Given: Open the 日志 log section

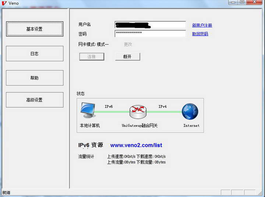Looking at the screenshot, I should 35,53.
